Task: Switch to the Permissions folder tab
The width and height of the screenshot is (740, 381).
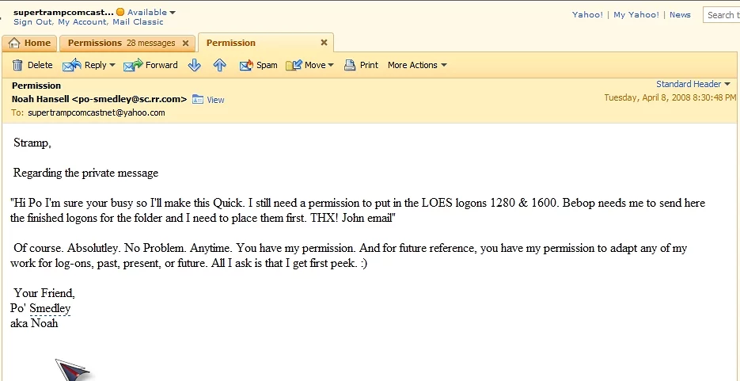Action: coord(121,43)
